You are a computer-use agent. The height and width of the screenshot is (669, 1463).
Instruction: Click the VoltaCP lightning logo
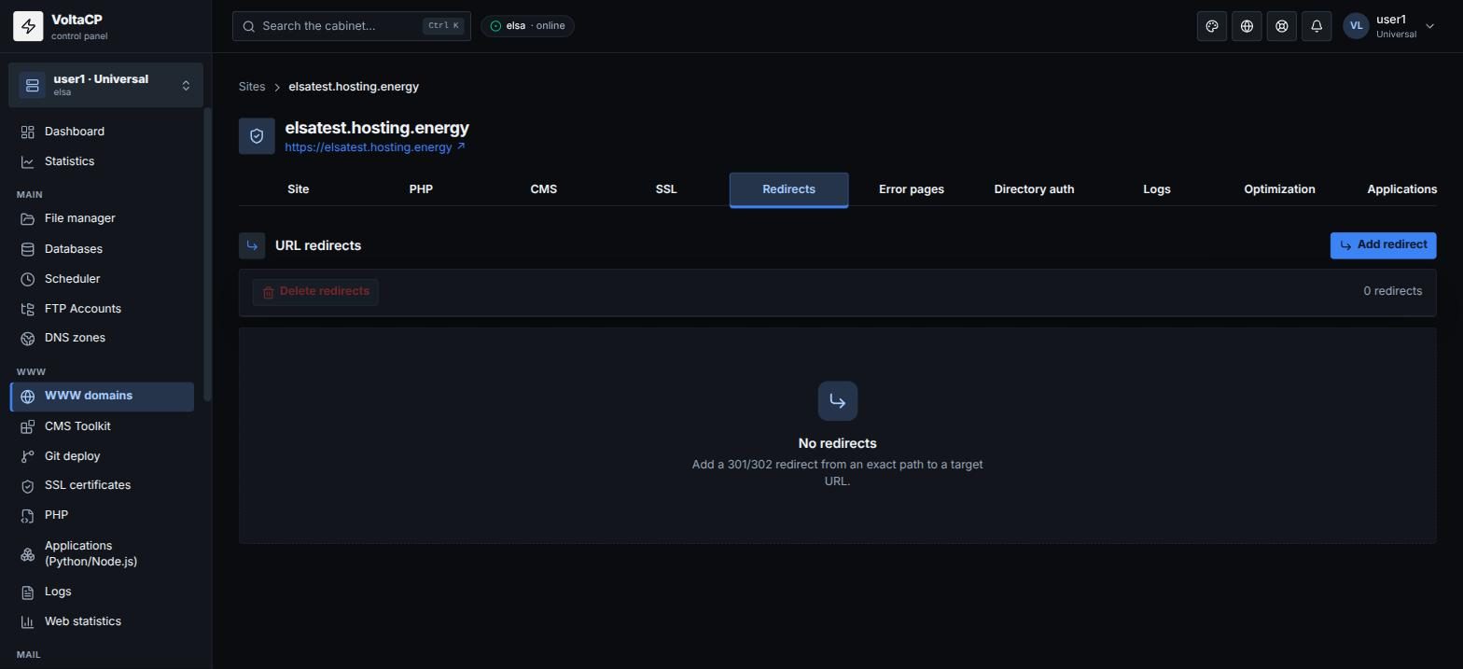coord(28,26)
